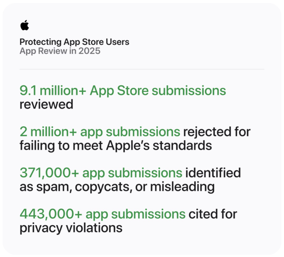Image resolution: width=284 pixels, height=257 pixels.
Task: Click the '9.1 million+' green figure
Action: click(53, 90)
